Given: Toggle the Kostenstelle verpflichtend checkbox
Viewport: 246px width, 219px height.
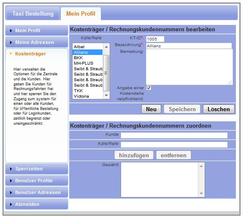Looking at the screenshot, I should pos(149,88).
